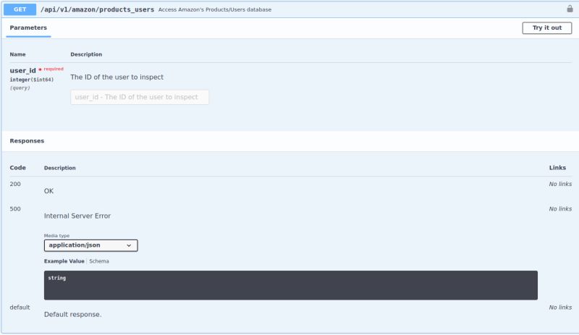This screenshot has width=579, height=335.
Task: Click the default response code
Action: coord(20,308)
